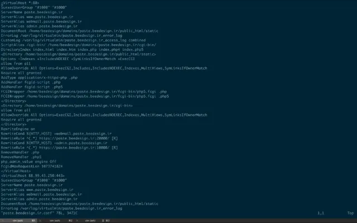Click the RewriteRule line with port 20000
The width and height of the screenshot is (357, 223).
tap(59, 138)
